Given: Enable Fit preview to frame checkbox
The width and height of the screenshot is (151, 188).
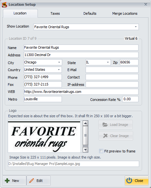Looking at the screenshot, I should [x=101, y=151].
